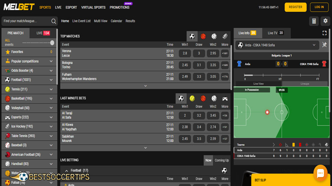
Task: Expand live info panel to fullscreen
Action: pos(325,33)
